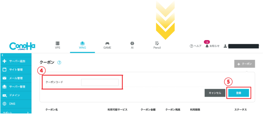Screen dimensions: 263x138
Task: Click the + クーポン button
Action: [x=245, y=64]
